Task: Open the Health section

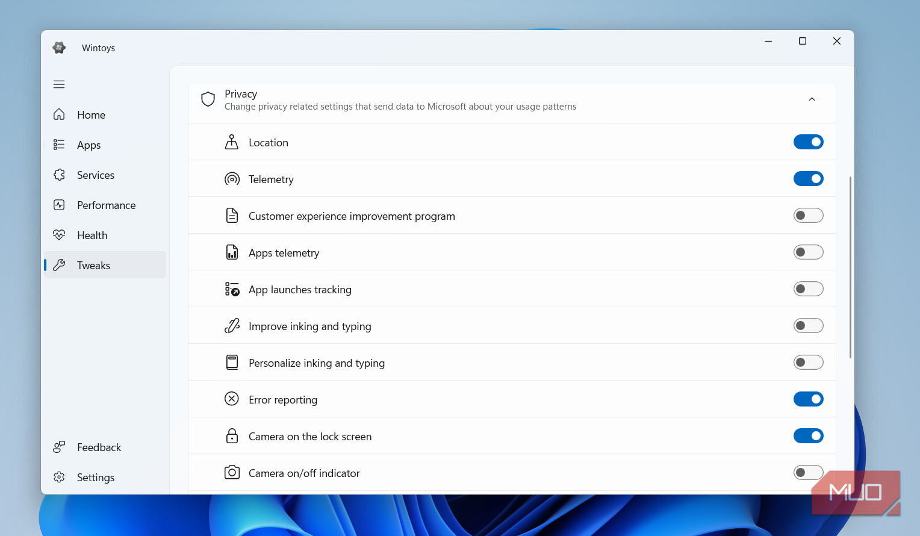Action: click(105, 235)
